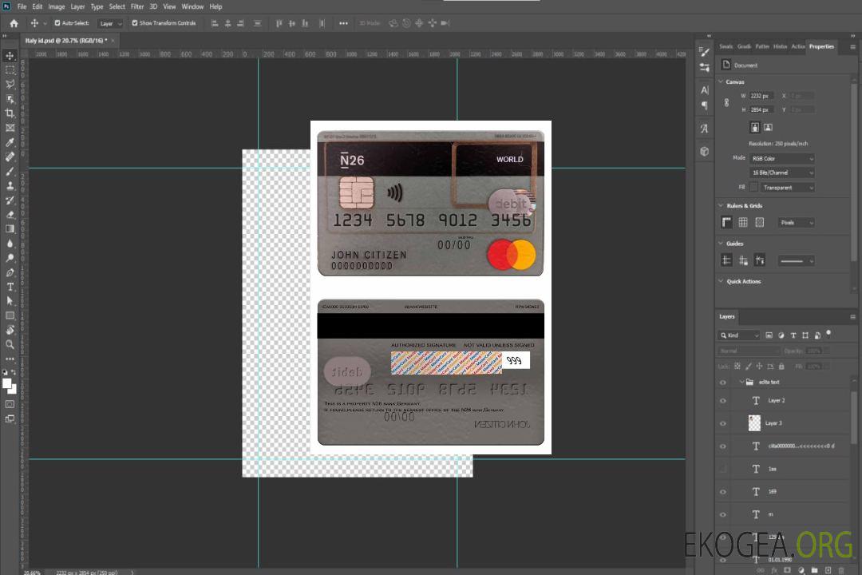
Task: Hide the 'm' text layer
Action: click(x=723, y=515)
